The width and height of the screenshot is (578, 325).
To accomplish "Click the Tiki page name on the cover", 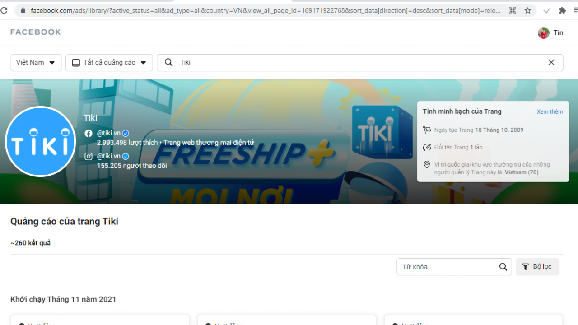I will pyautogui.click(x=90, y=118).
